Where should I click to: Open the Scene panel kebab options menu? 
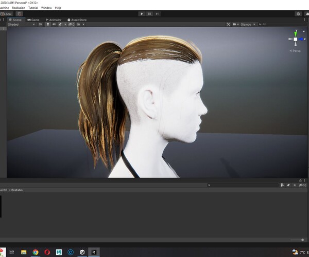[x=304, y=20]
